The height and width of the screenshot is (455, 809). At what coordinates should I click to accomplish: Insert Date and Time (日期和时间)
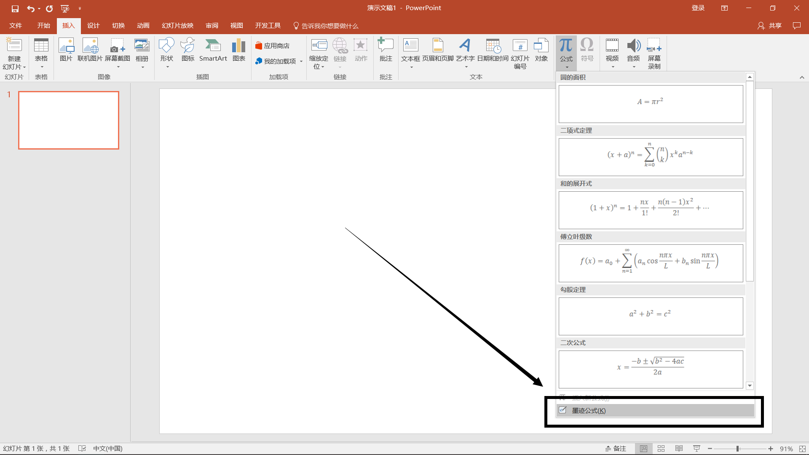pos(493,51)
